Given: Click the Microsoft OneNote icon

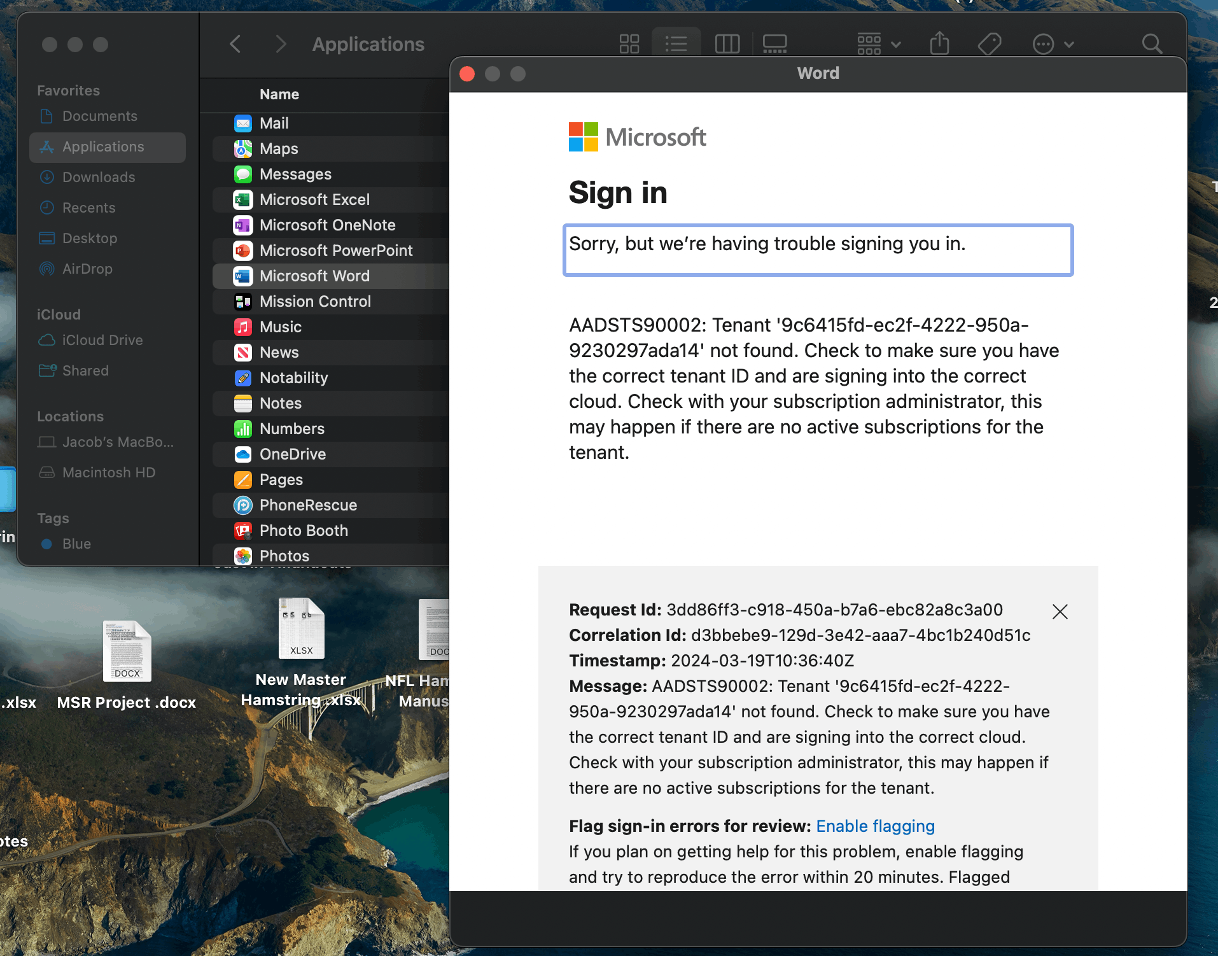Looking at the screenshot, I should coord(243,225).
